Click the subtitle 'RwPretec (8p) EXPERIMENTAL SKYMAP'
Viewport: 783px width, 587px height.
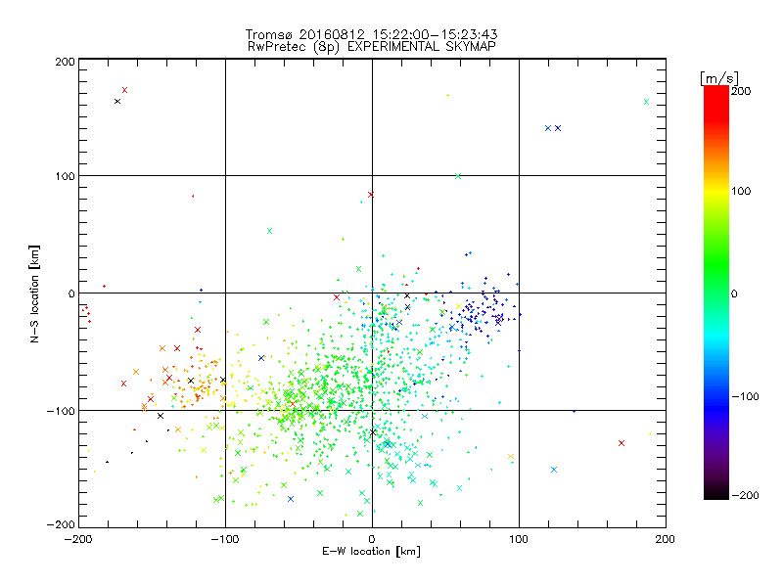coord(371,46)
